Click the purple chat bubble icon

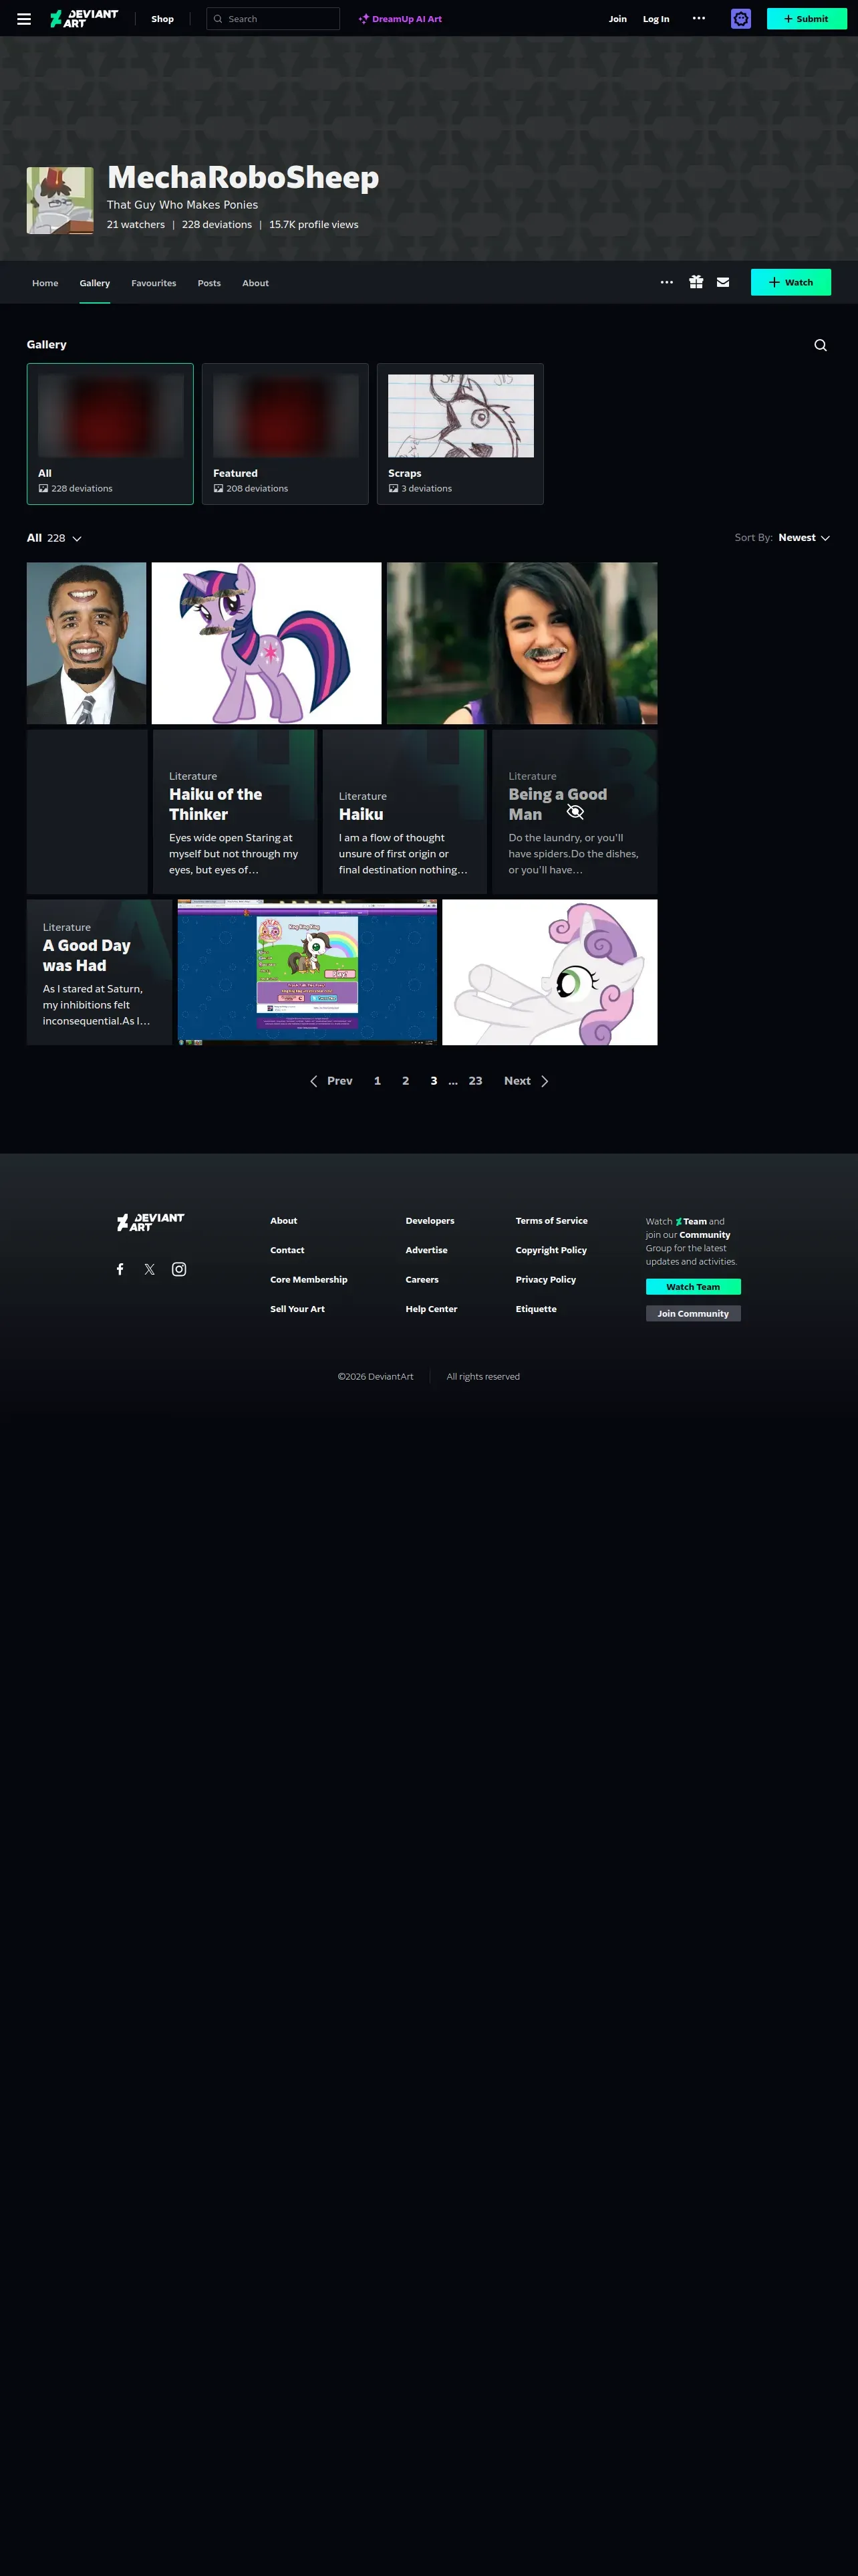(741, 19)
